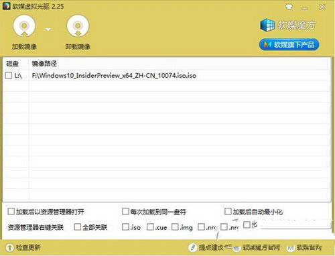Click the 加载镜像 disc icon
The height and width of the screenshot is (256, 335).
pyautogui.click(x=24, y=26)
